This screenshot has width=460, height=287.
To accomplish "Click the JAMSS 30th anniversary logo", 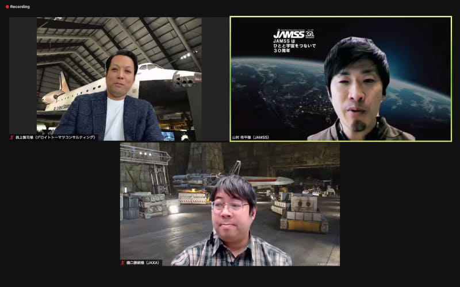I will (293, 34).
